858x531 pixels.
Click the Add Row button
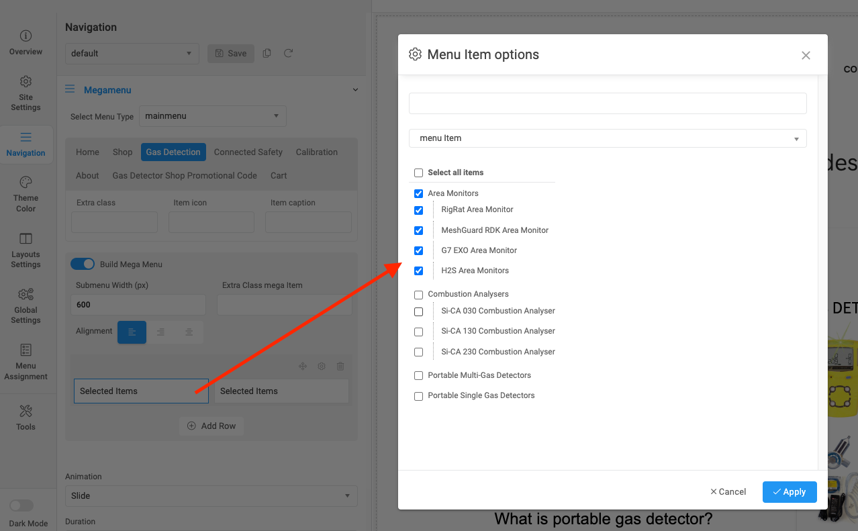point(211,426)
